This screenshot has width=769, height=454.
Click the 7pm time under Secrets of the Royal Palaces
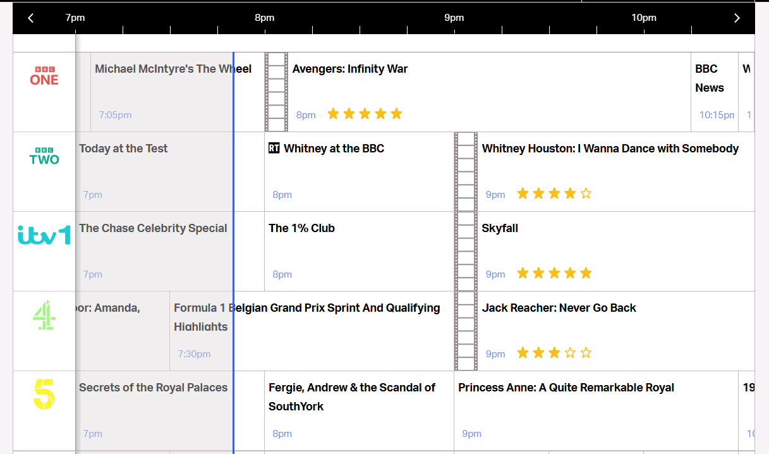[x=92, y=434]
